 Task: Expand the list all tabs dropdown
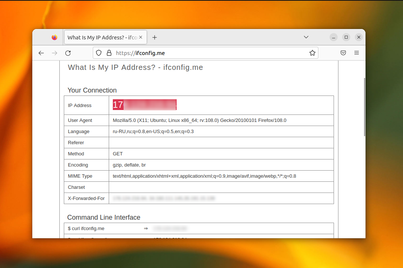(x=306, y=37)
